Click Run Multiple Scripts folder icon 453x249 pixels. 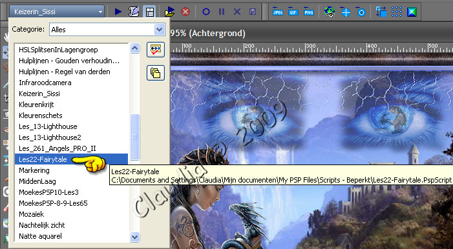(x=170, y=12)
